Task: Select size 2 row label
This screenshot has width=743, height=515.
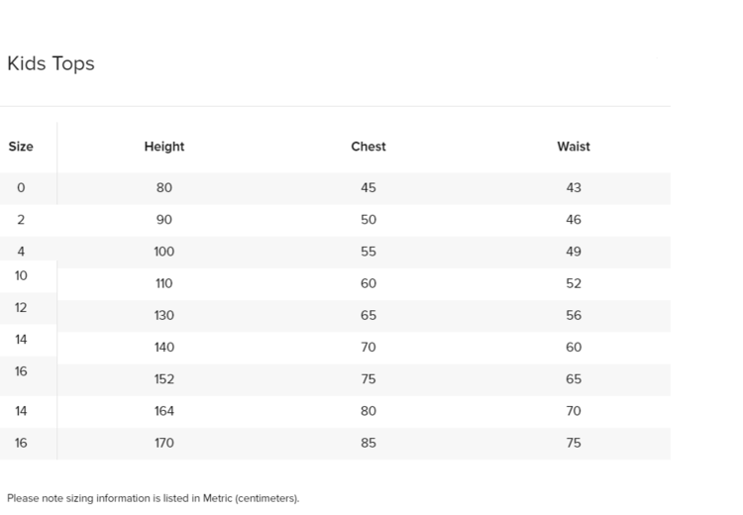Action: (x=21, y=220)
